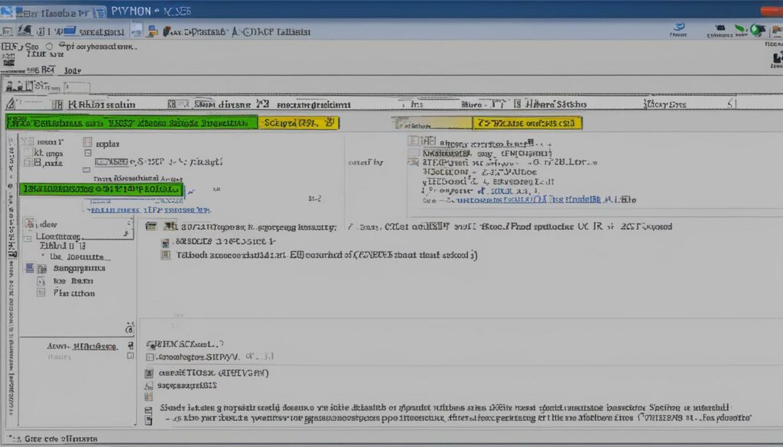This screenshot has width=783, height=447.
Task: Click the blue icon beside the left panel item
Action: click(31, 268)
